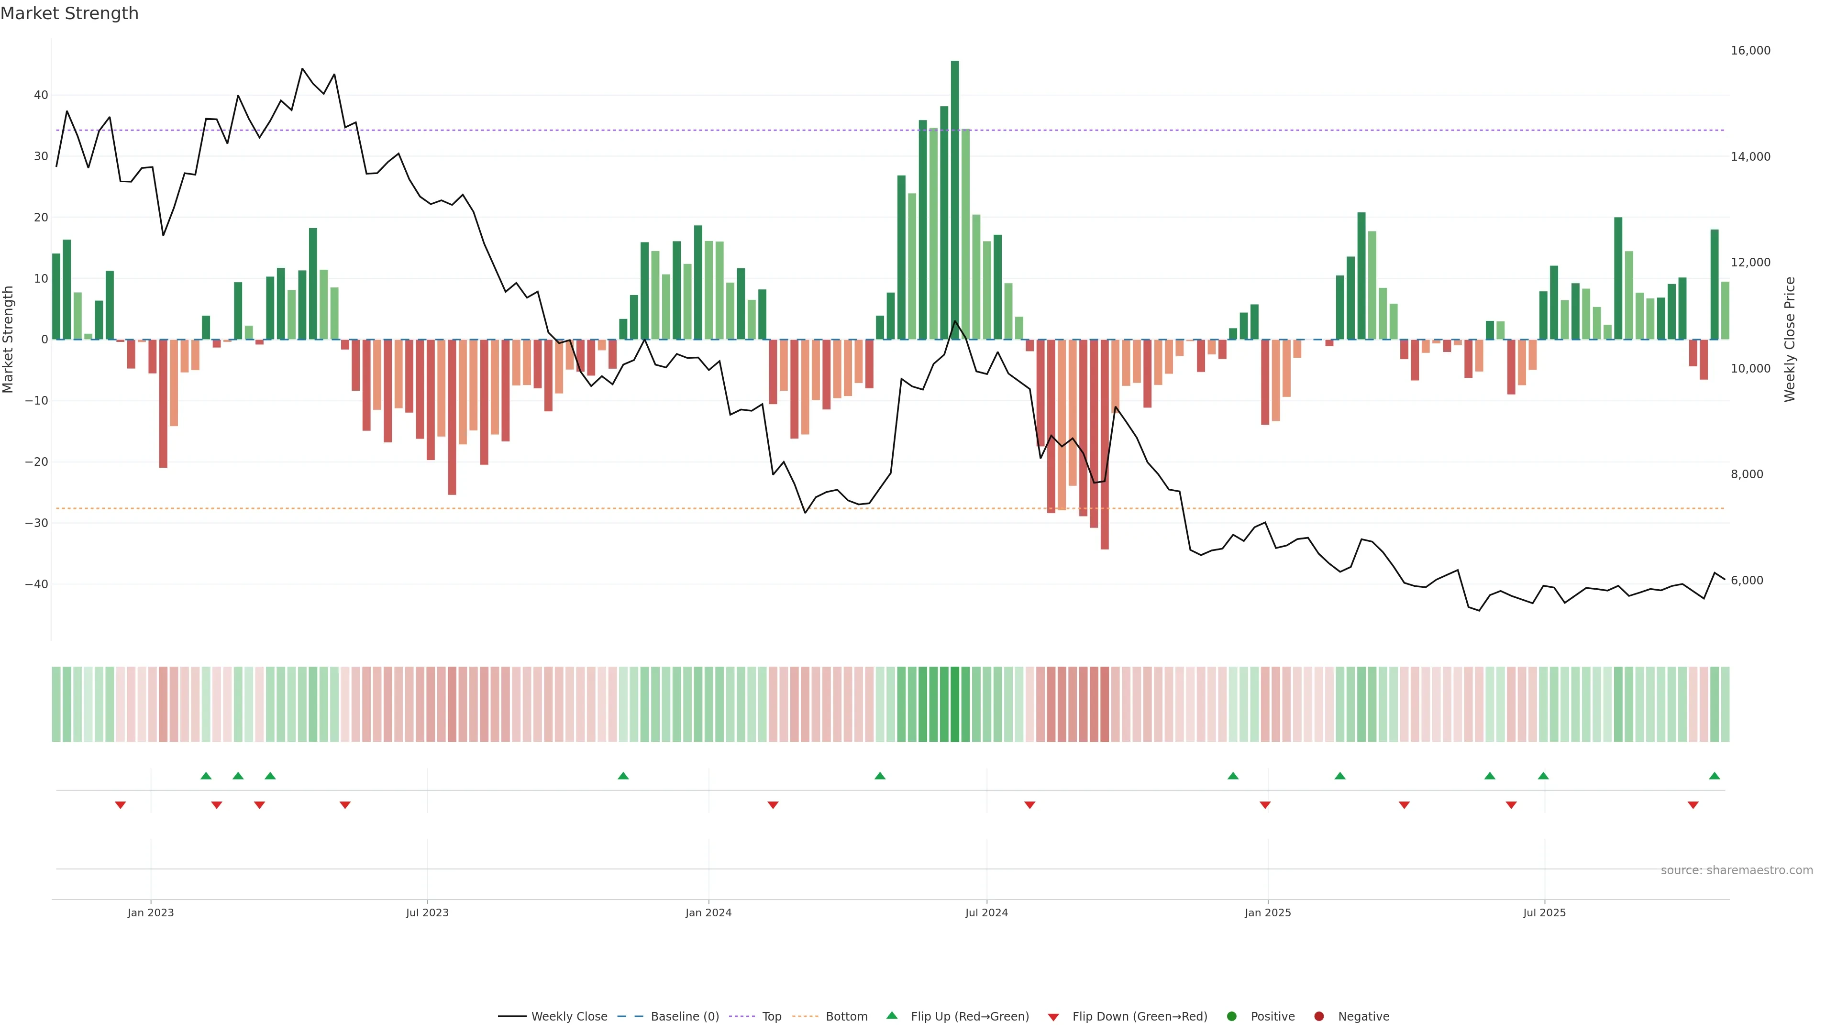This screenshot has width=1837, height=1033.
Task: Click the Flip Down red triangle legend icon
Action: [x=1053, y=1017]
